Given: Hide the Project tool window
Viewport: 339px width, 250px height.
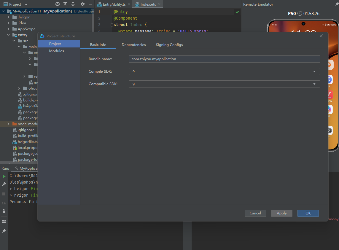Looking at the screenshot, I should coord(90,4).
